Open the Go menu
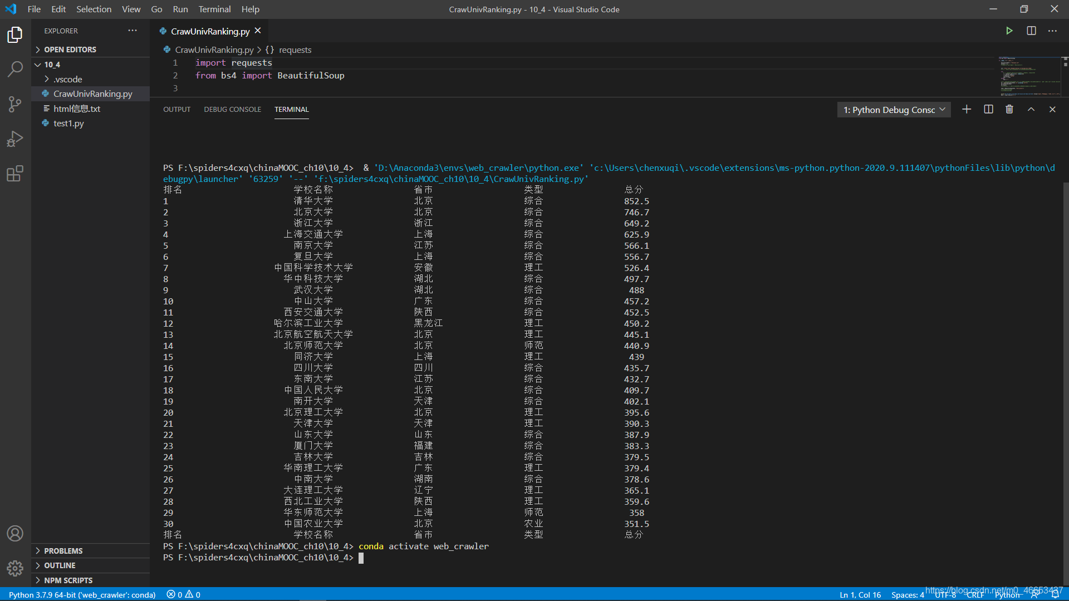The width and height of the screenshot is (1069, 601). click(156, 9)
